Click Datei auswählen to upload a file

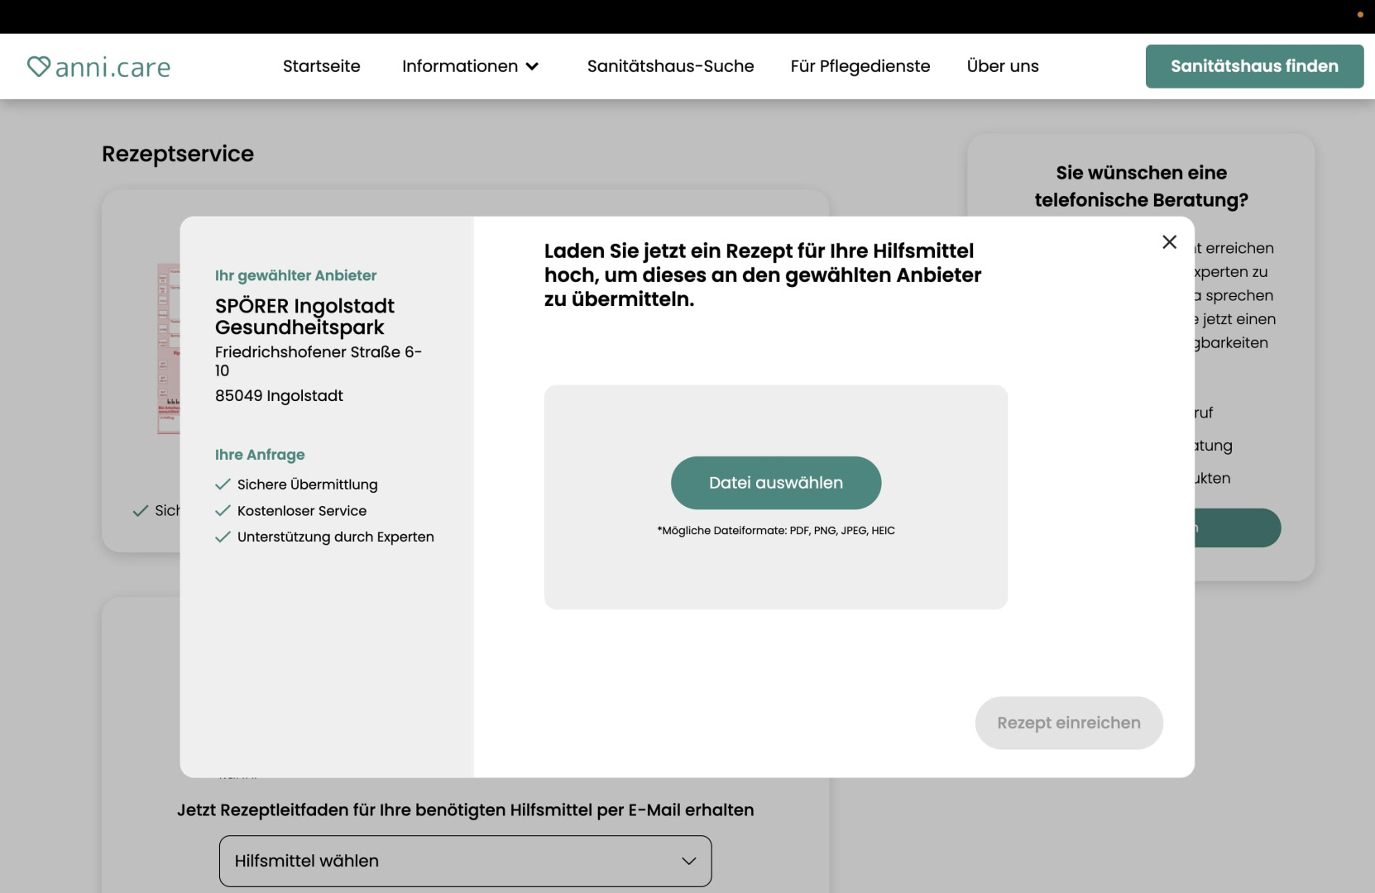[x=776, y=483]
